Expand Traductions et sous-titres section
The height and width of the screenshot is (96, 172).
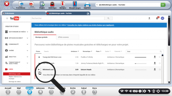[x=17, y=63]
